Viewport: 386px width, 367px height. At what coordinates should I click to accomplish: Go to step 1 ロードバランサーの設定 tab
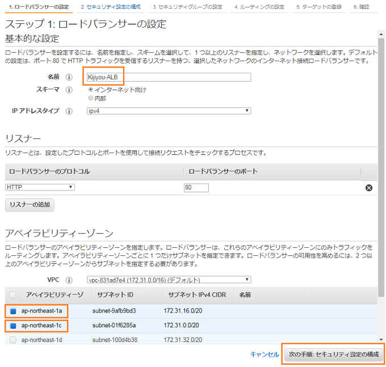pos(39,7)
